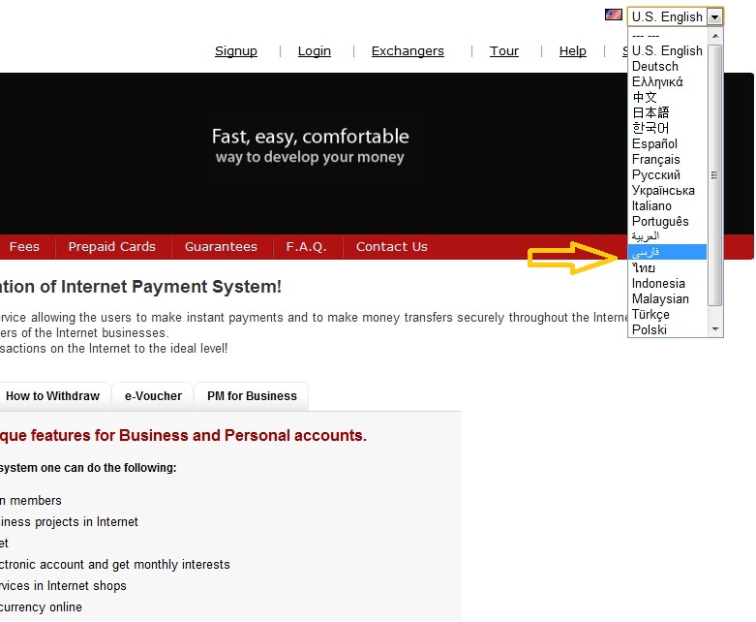Open the Help link

tap(573, 50)
